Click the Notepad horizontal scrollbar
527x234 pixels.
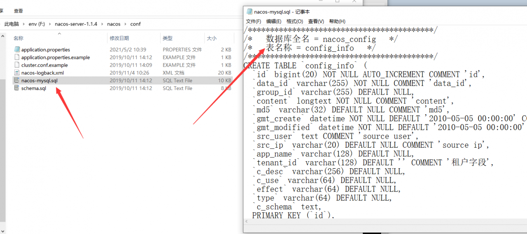coord(385,222)
